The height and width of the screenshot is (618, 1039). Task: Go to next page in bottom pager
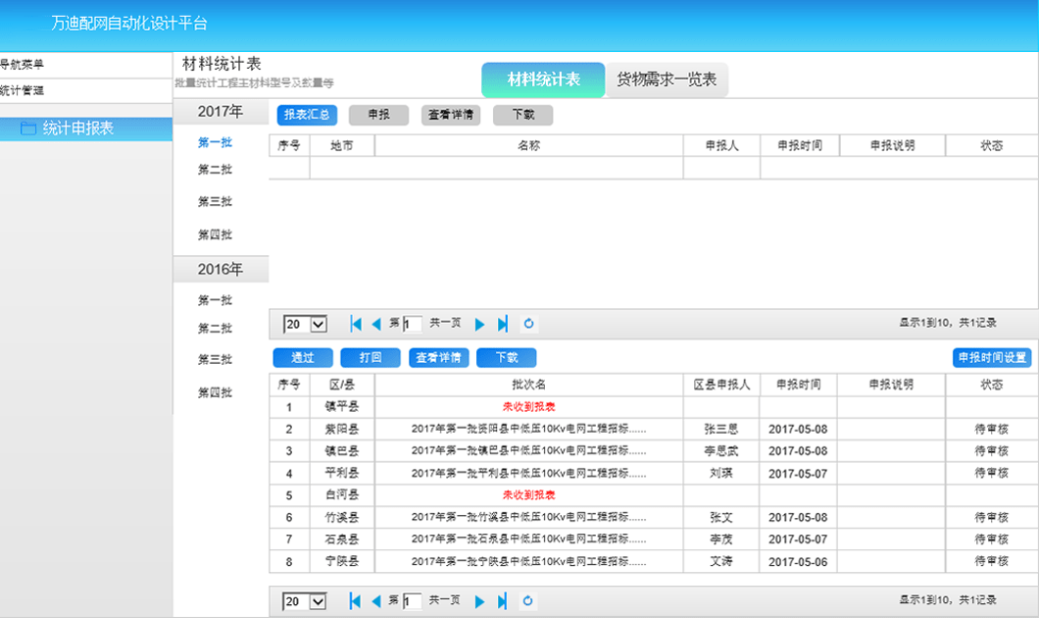tap(479, 600)
